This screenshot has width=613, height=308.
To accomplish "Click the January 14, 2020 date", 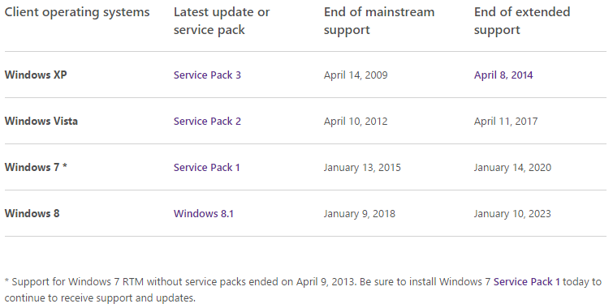I will point(512,168).
